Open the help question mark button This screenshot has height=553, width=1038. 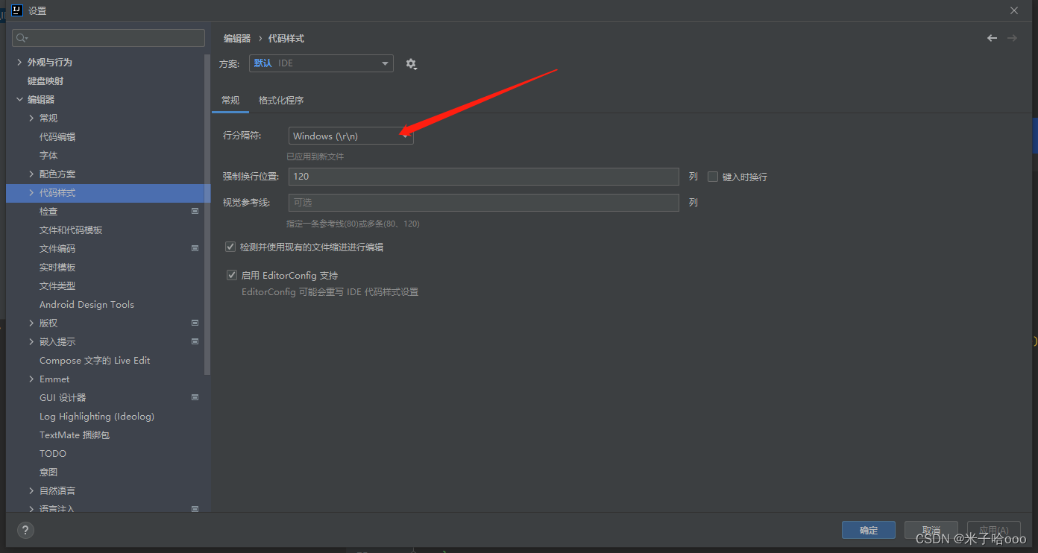point(25,531)
